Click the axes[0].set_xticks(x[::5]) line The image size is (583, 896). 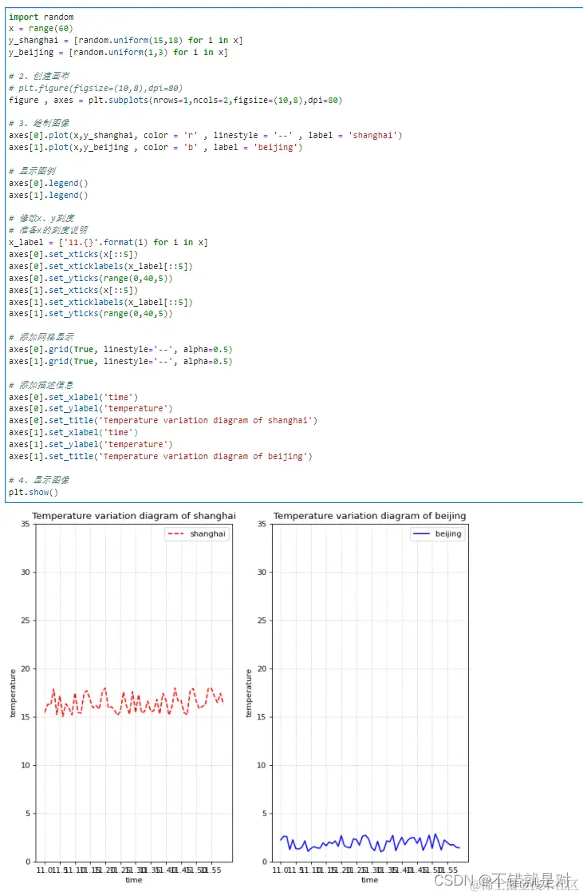tap(73, 254)
